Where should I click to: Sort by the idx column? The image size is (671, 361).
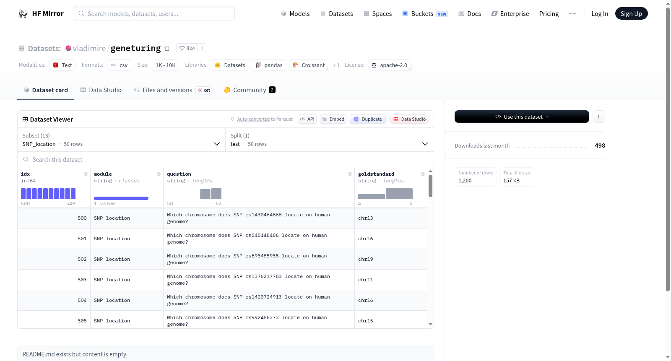point(86,174)
